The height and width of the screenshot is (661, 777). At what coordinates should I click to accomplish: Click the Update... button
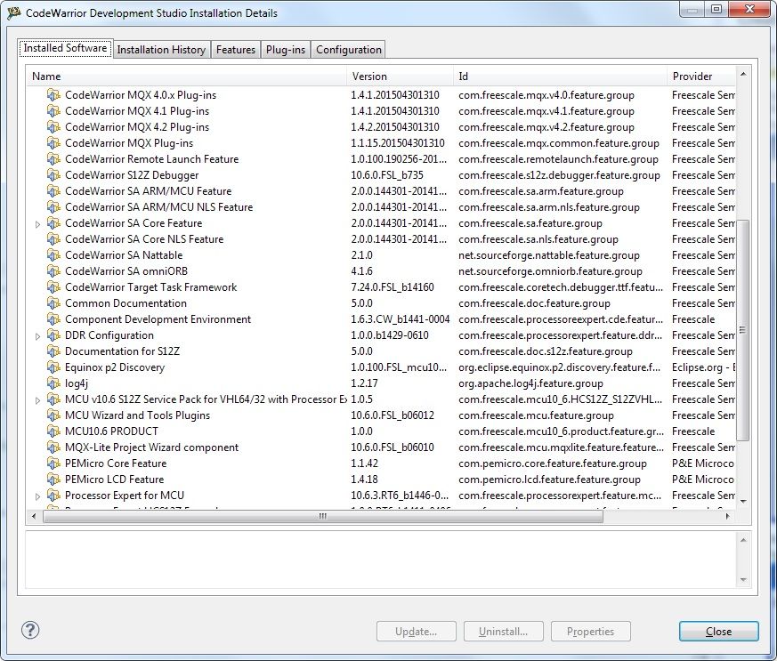[x=417, y=632]
